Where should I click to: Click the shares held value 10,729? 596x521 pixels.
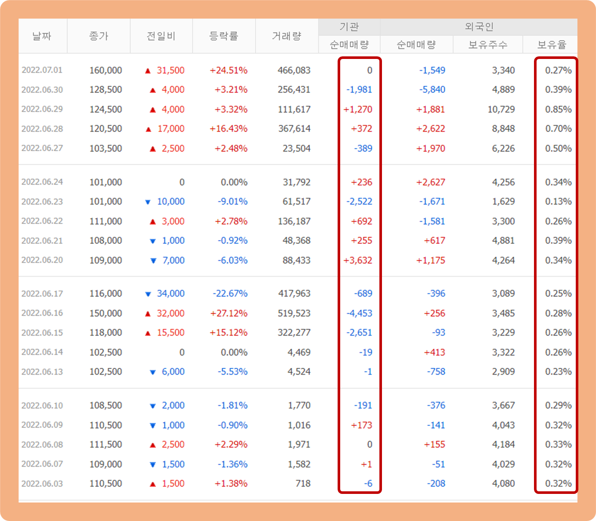(501, 109)
